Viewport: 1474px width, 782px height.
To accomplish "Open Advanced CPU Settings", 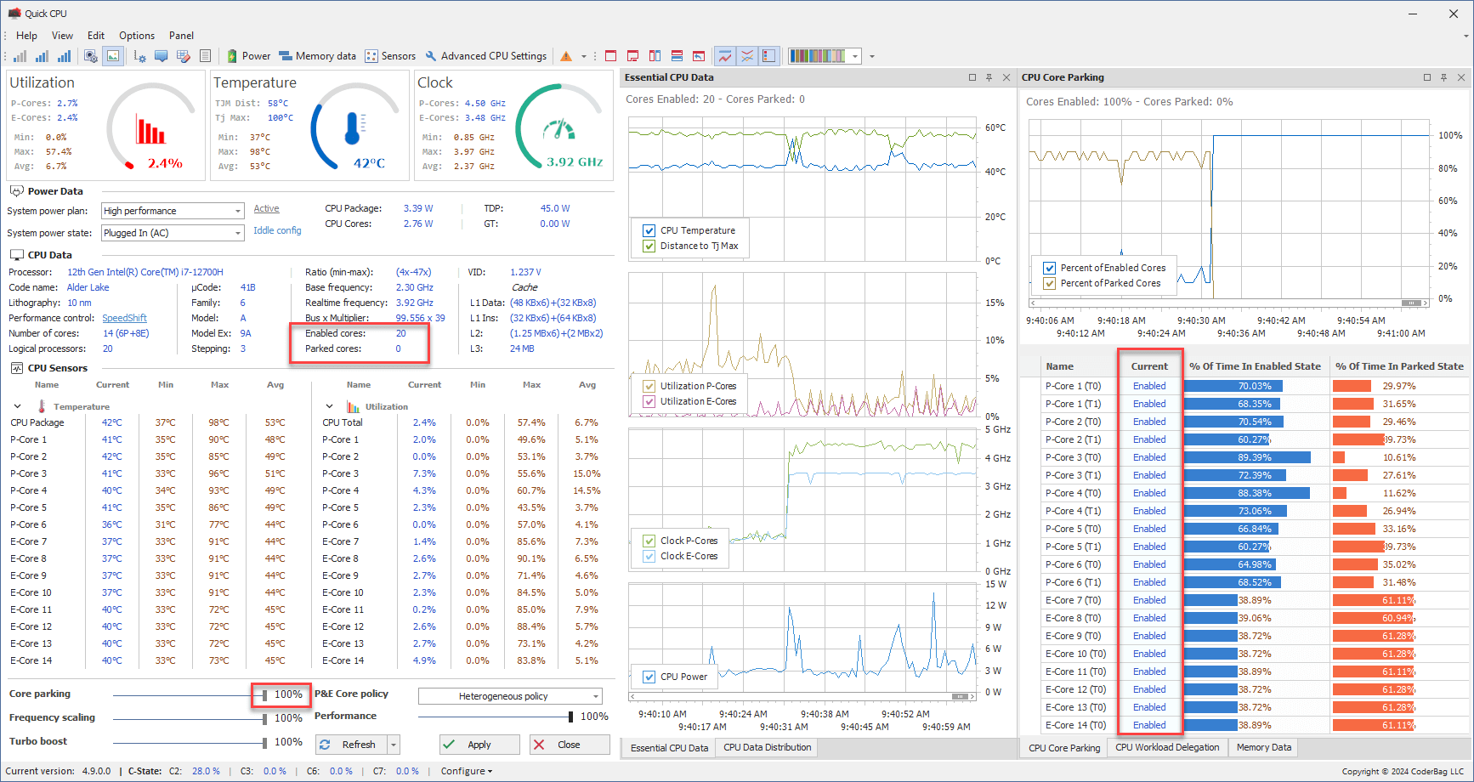I will 485,56.
